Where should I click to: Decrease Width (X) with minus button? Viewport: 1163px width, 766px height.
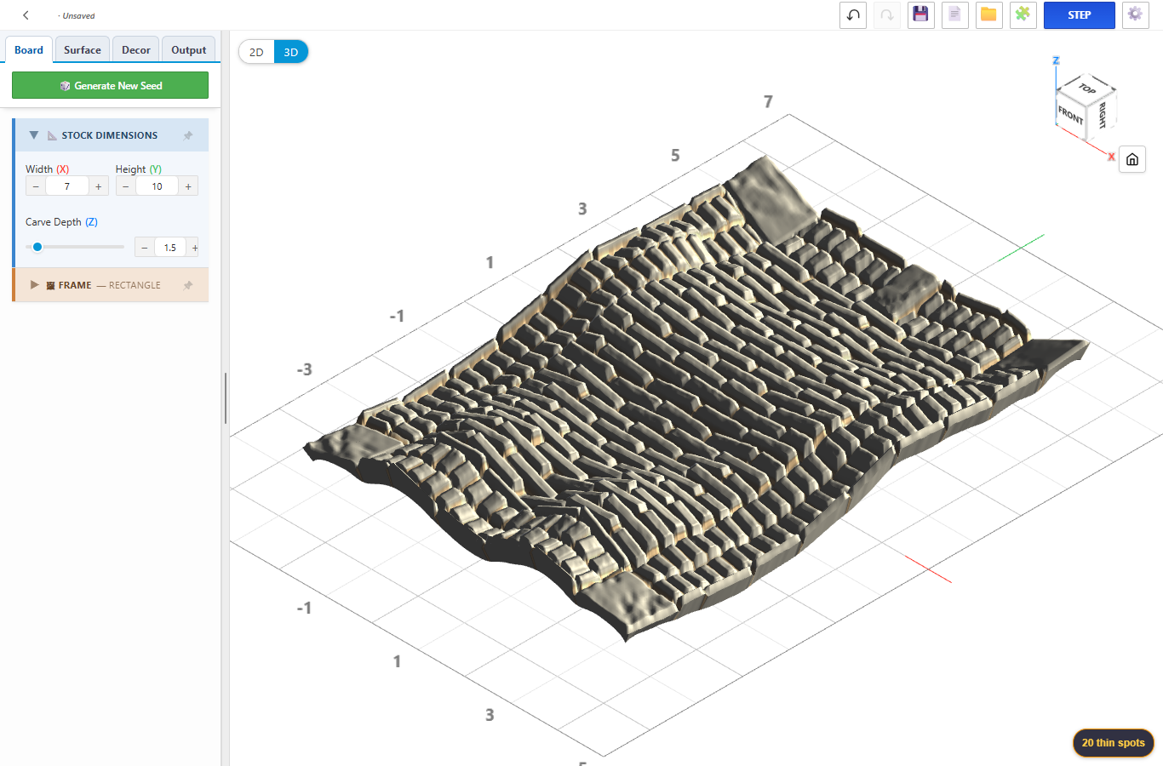pyautogui.click(x=36, y=186)
